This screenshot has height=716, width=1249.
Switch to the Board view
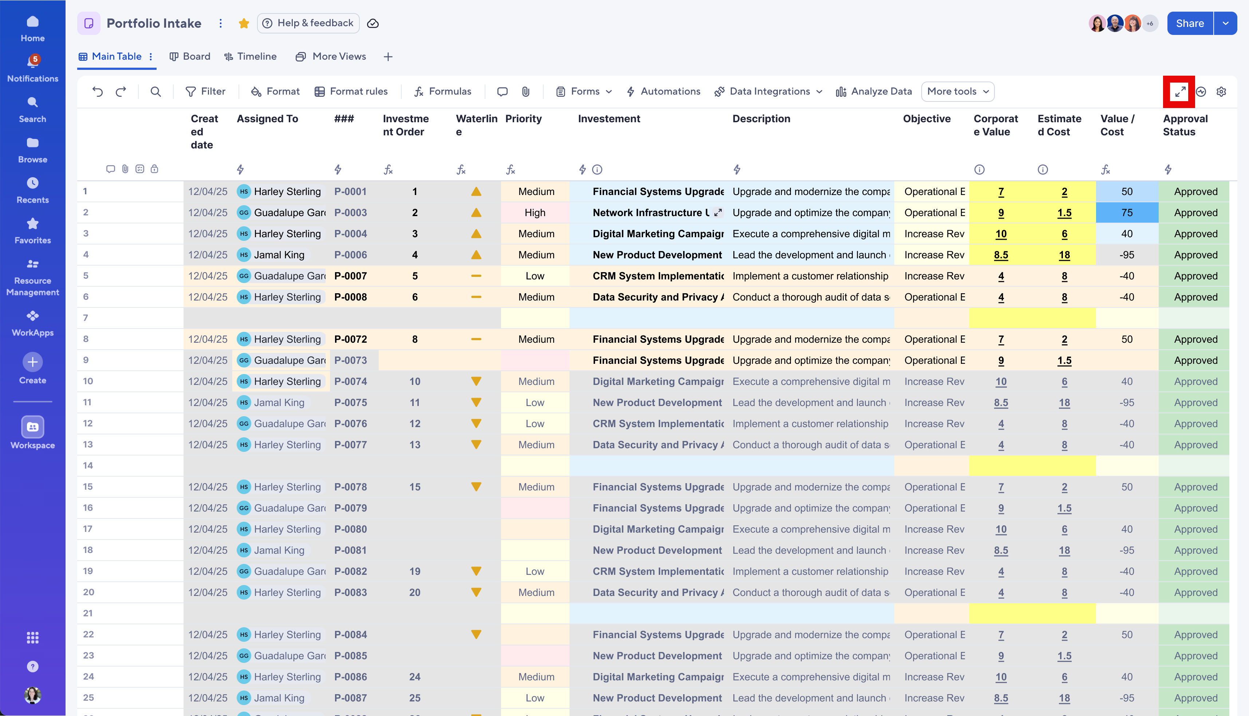click(189, 56)
